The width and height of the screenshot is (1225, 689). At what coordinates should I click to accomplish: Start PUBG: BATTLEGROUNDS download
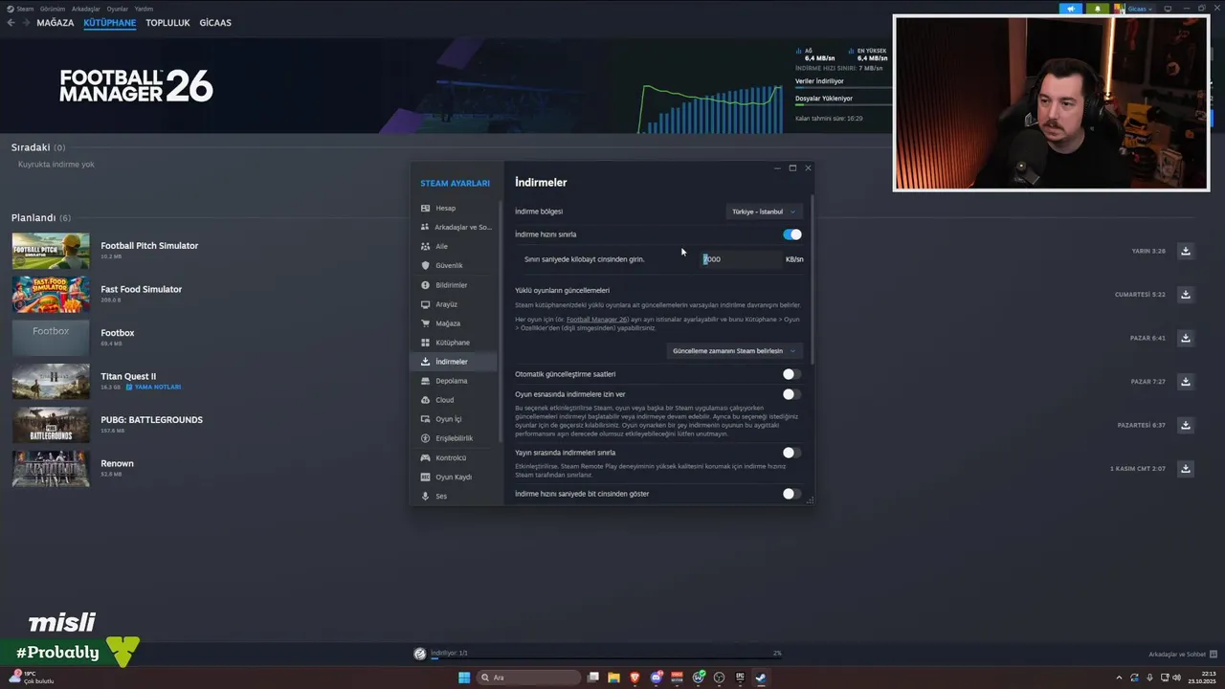(x=1185, y=425)
